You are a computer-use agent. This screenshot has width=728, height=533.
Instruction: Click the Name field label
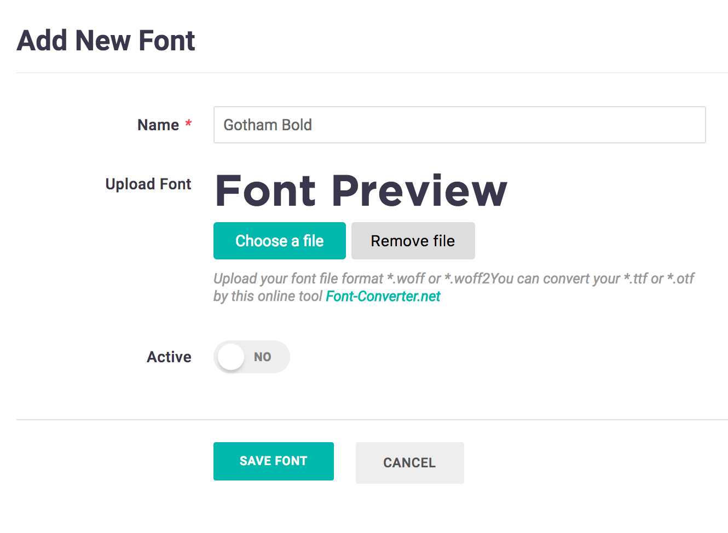click(158, 125)
